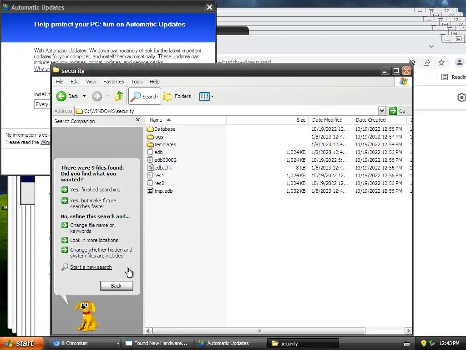Open the Help menu in security window
Image resolution: width=466 pixels, height=350 pixels.
(x=155, y=82)
